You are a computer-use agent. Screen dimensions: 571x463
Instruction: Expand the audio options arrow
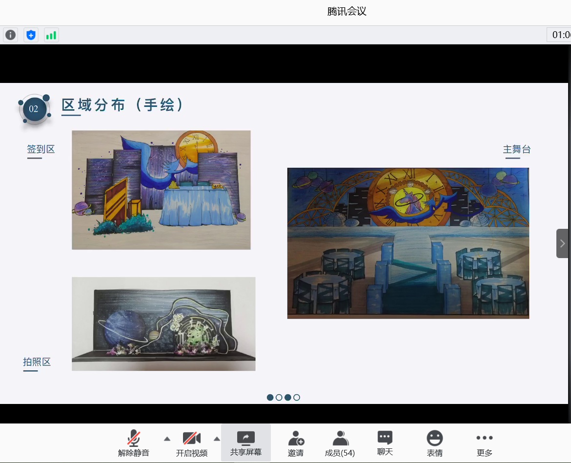167,439
